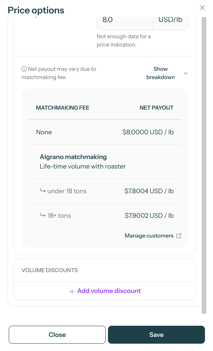Save the price options
The image size is (213, 351).
pyautogui.click(x=156, y=335)
